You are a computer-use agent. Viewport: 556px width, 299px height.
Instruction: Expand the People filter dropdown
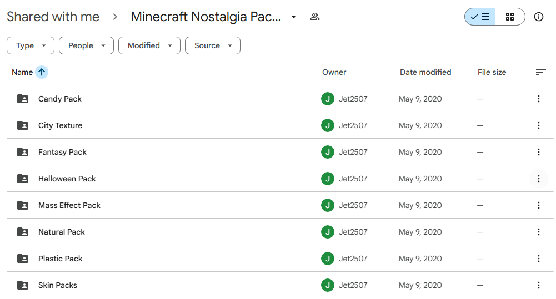click(86, 45)
